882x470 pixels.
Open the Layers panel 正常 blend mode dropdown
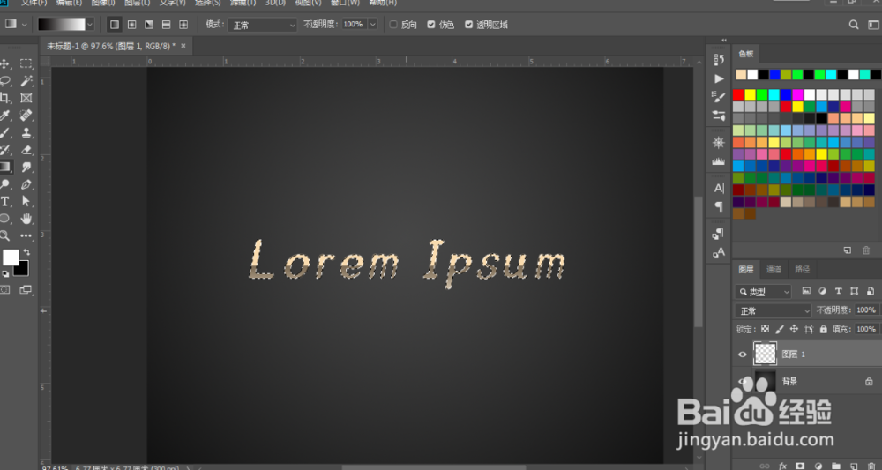coord(774,311)
